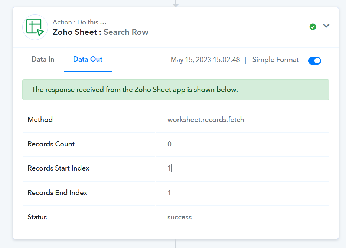This screenshot has height=248, width=346.
Task: Switch to the Data In tab
Action: click(43, 59)
